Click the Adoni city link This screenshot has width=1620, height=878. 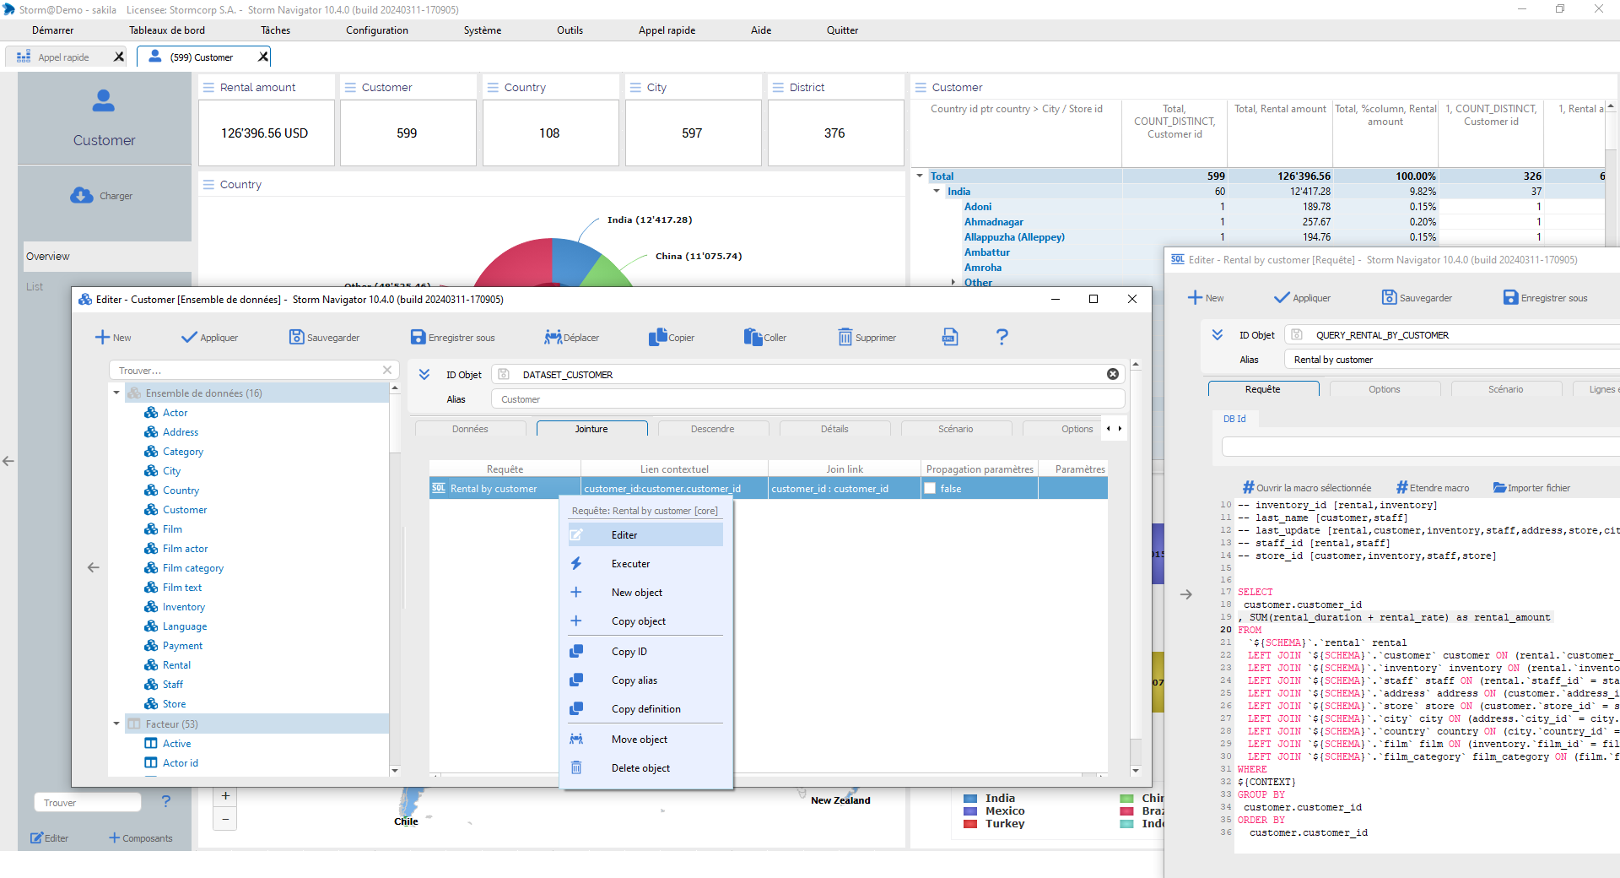(978, 207)
